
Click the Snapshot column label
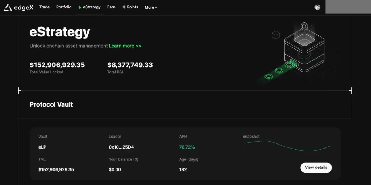(x=251, y=136)
